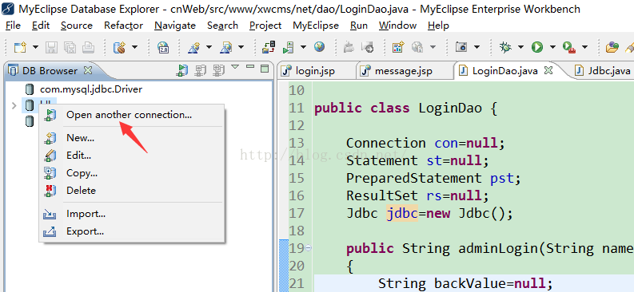Click class name LoginDao on line 11

(x=450, y=108)
